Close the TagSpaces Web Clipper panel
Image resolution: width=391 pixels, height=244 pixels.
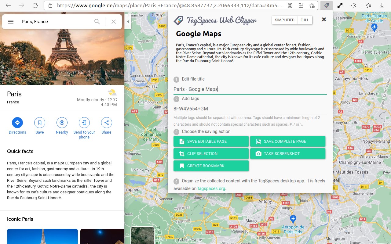(x=324, y=19)
